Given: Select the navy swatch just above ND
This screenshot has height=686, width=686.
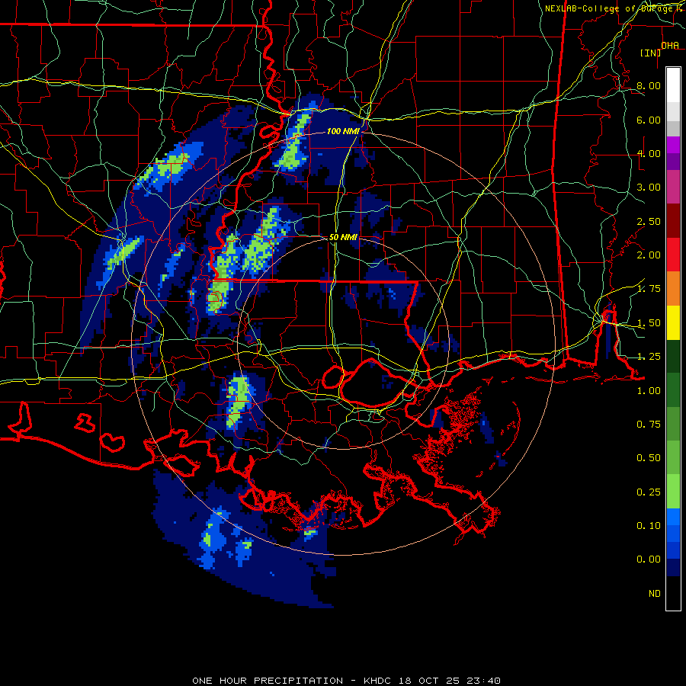Looking at the screenshot, I should coord(673,568).
